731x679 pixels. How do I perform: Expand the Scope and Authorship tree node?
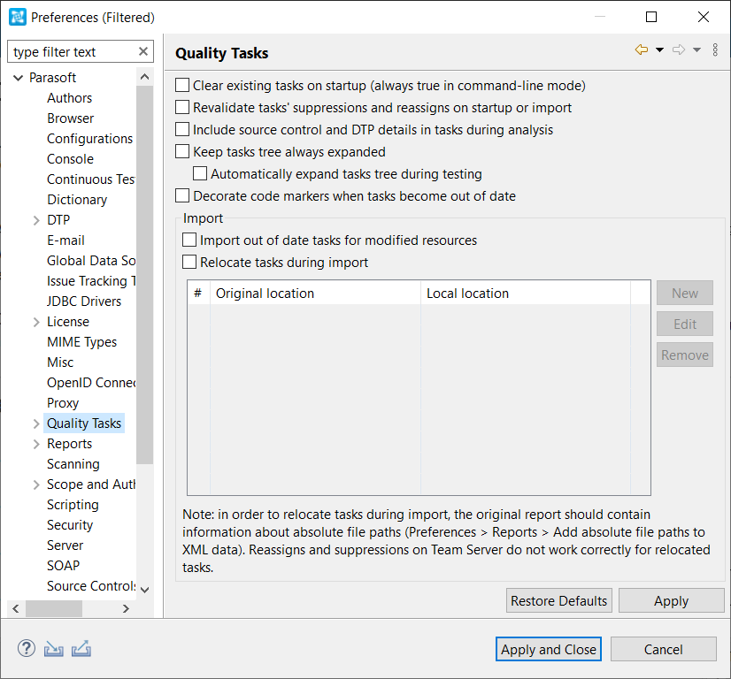point(36,484)
